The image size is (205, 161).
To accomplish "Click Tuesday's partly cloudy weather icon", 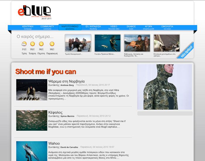I will click(x=24, y=44).
